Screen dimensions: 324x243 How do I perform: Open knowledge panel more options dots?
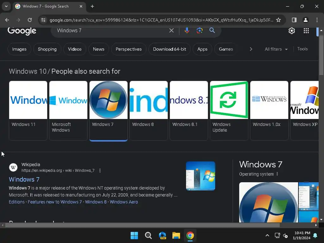277,174
